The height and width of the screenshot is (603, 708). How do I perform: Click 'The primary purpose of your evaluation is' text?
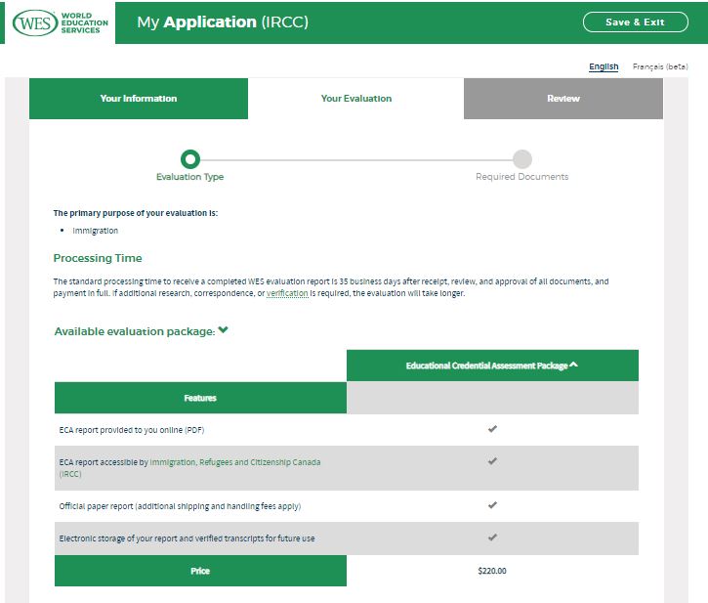pyautogui.click(x=136, y=213)
